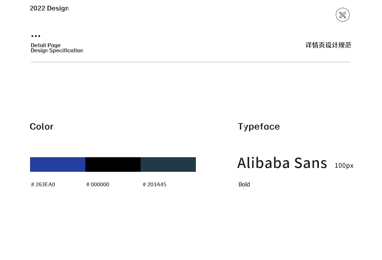This screenshot has height=260, width=382.
Task: Choose the dark teal 203A45 swatch
Action: click(x=168, y=164)
